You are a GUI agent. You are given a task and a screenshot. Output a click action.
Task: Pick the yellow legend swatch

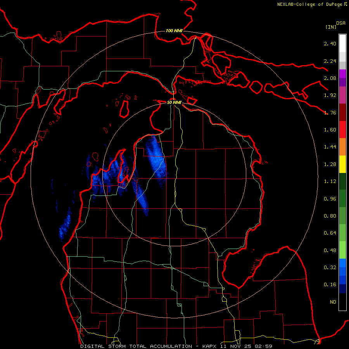click(342, 164)
